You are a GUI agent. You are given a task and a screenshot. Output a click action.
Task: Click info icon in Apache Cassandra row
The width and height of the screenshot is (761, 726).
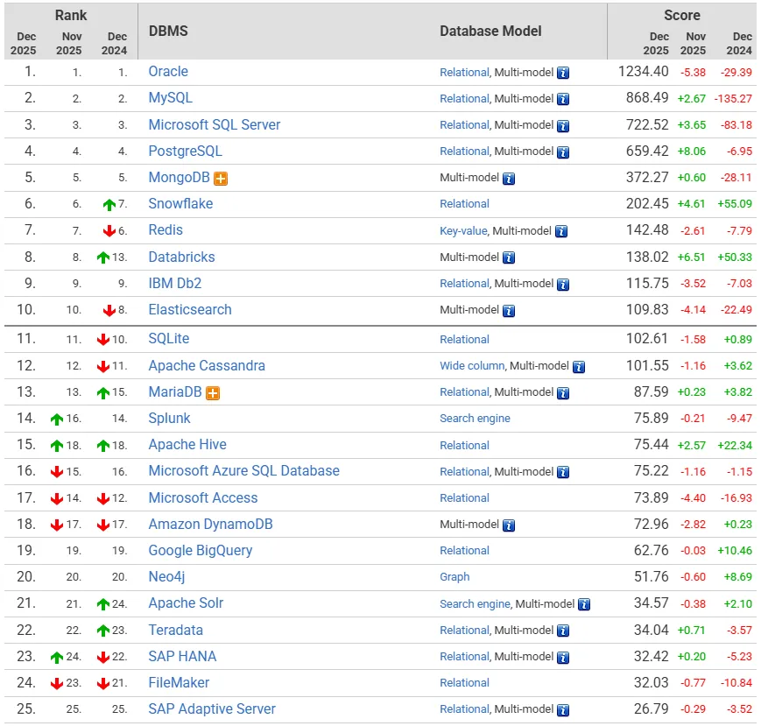pyautogui.click(x=579, y=366)
